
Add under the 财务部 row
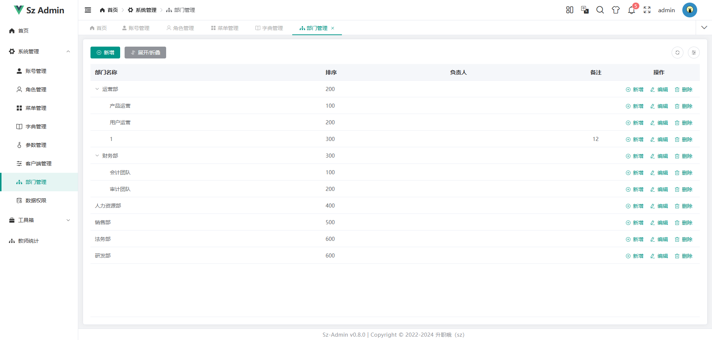tap(634, 156)
